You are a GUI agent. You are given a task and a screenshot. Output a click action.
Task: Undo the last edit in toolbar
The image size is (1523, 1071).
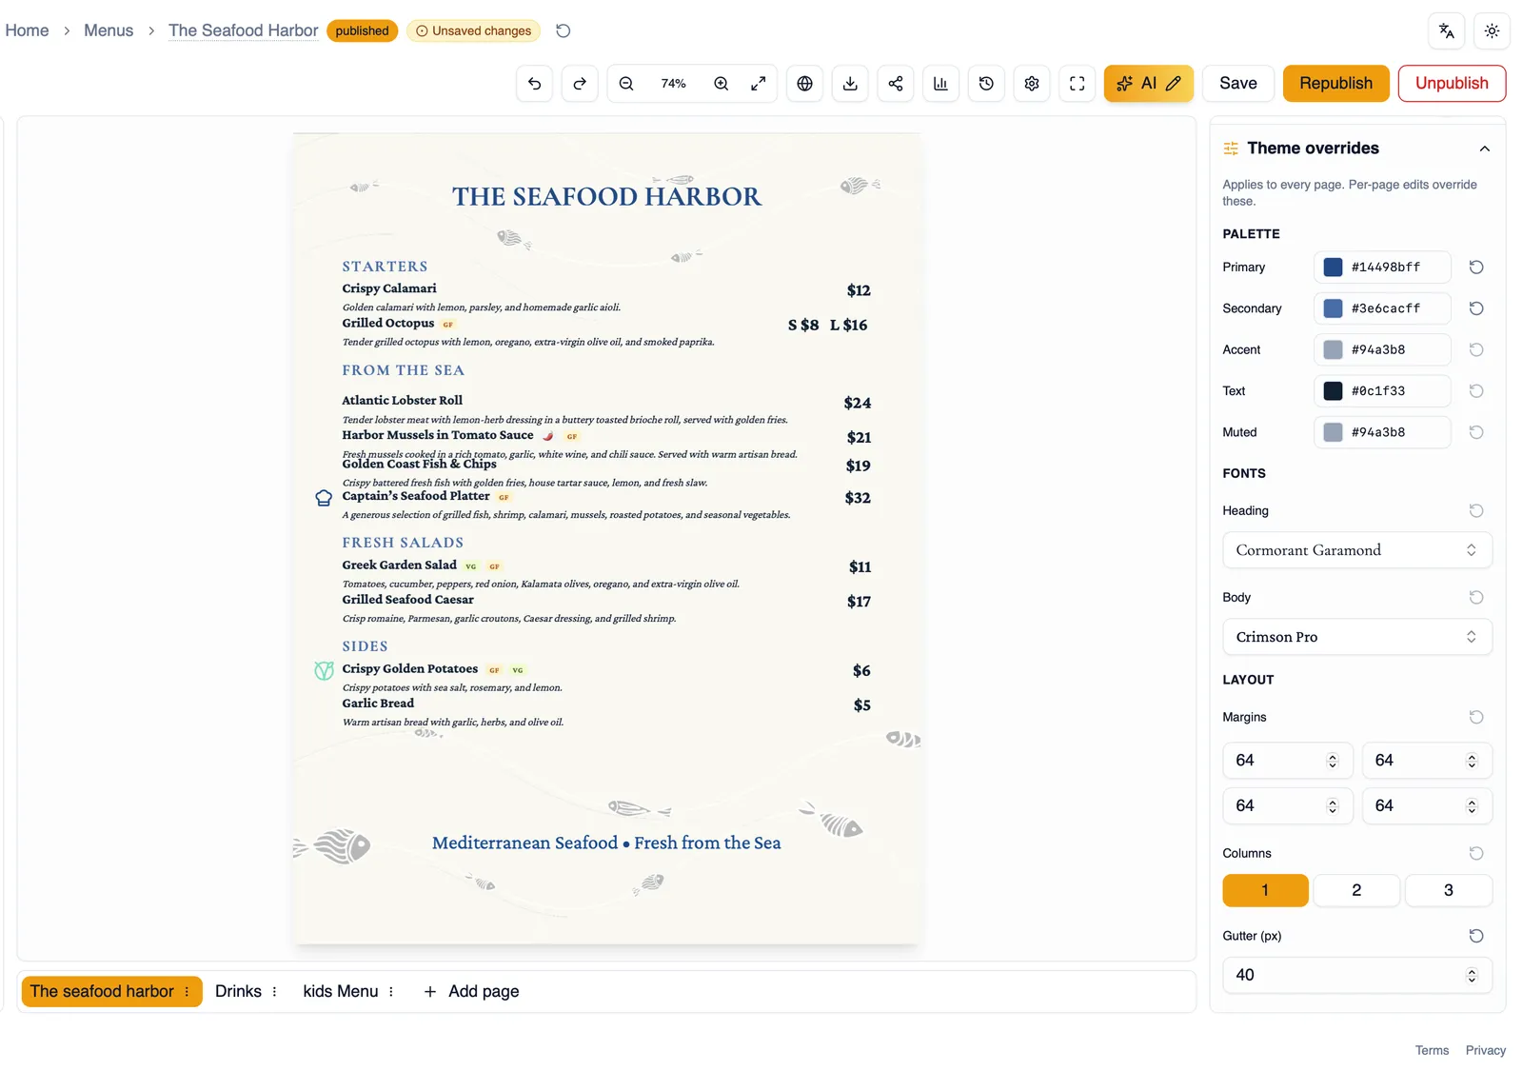pyautogui.click(x=535, y=84)
